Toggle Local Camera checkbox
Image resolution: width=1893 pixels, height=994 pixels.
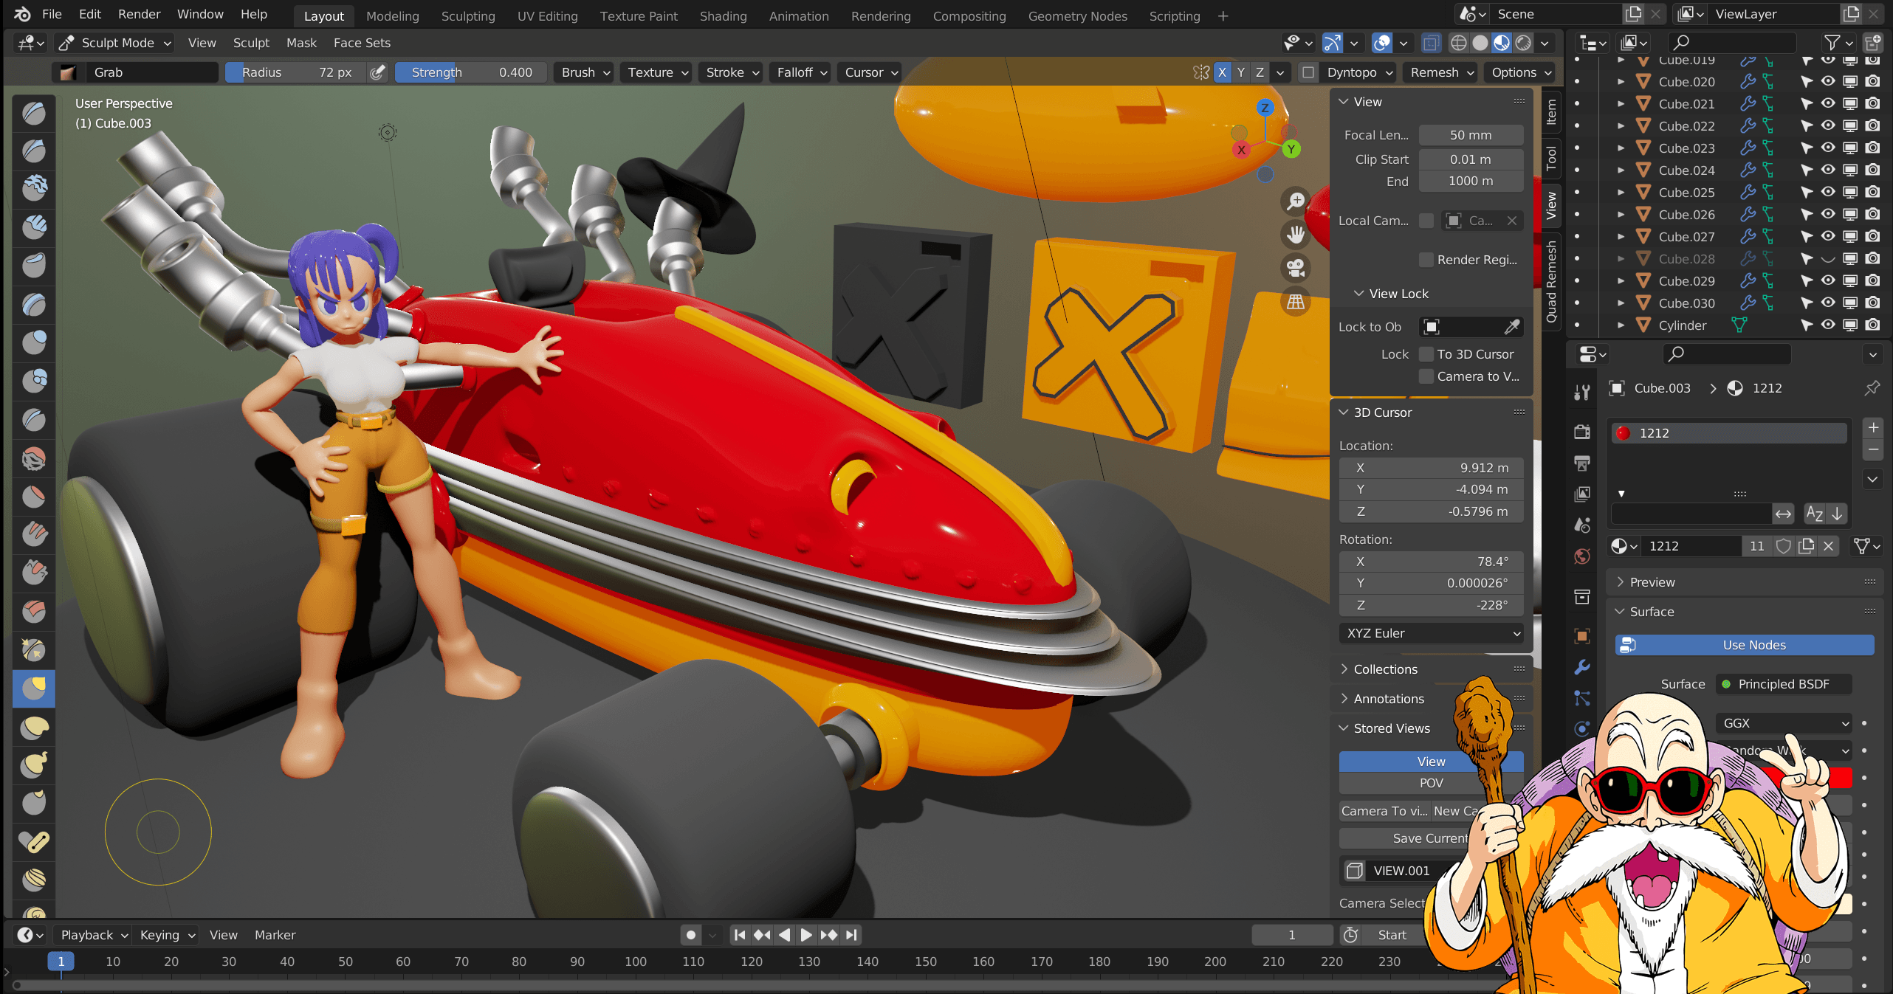1426,221
